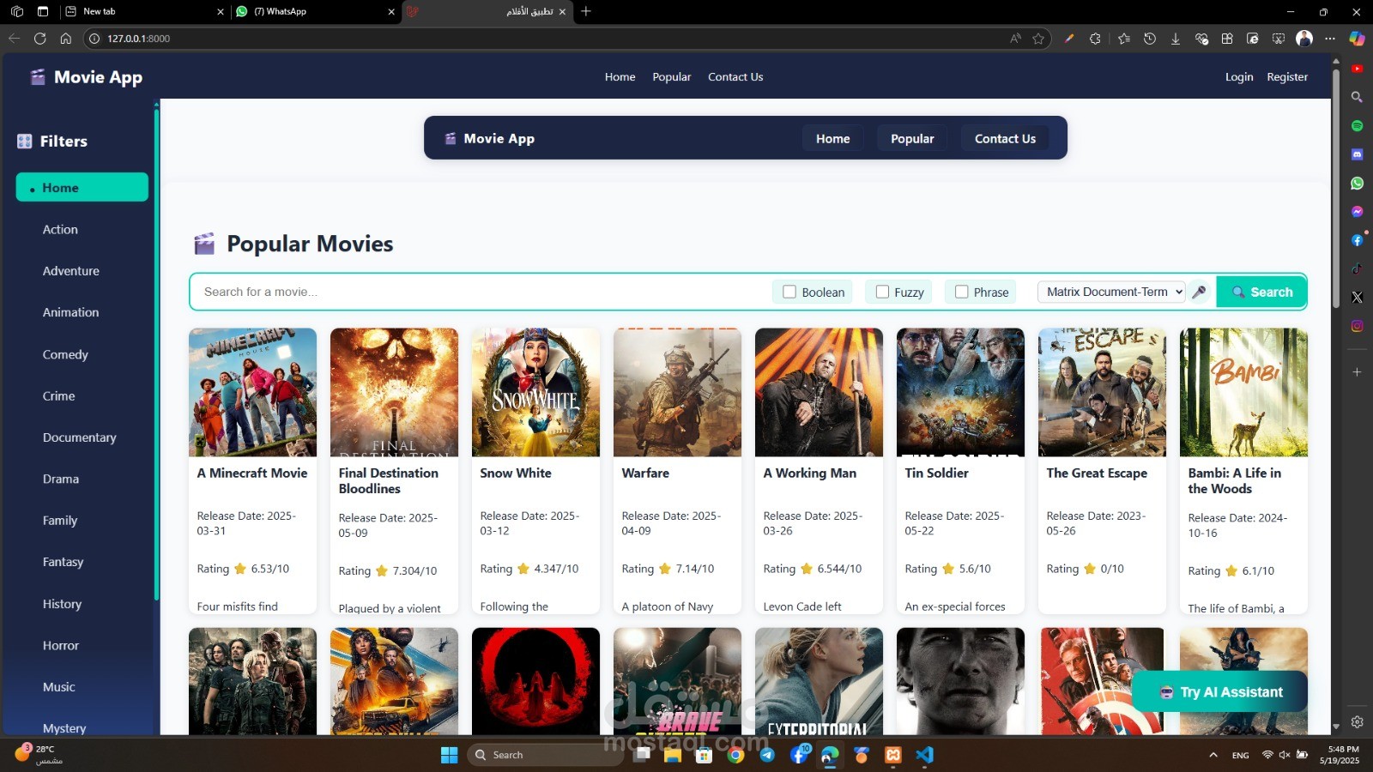Open the browser profile avatar
This screenshot has height=772, width=1373.
[1304, 39]
